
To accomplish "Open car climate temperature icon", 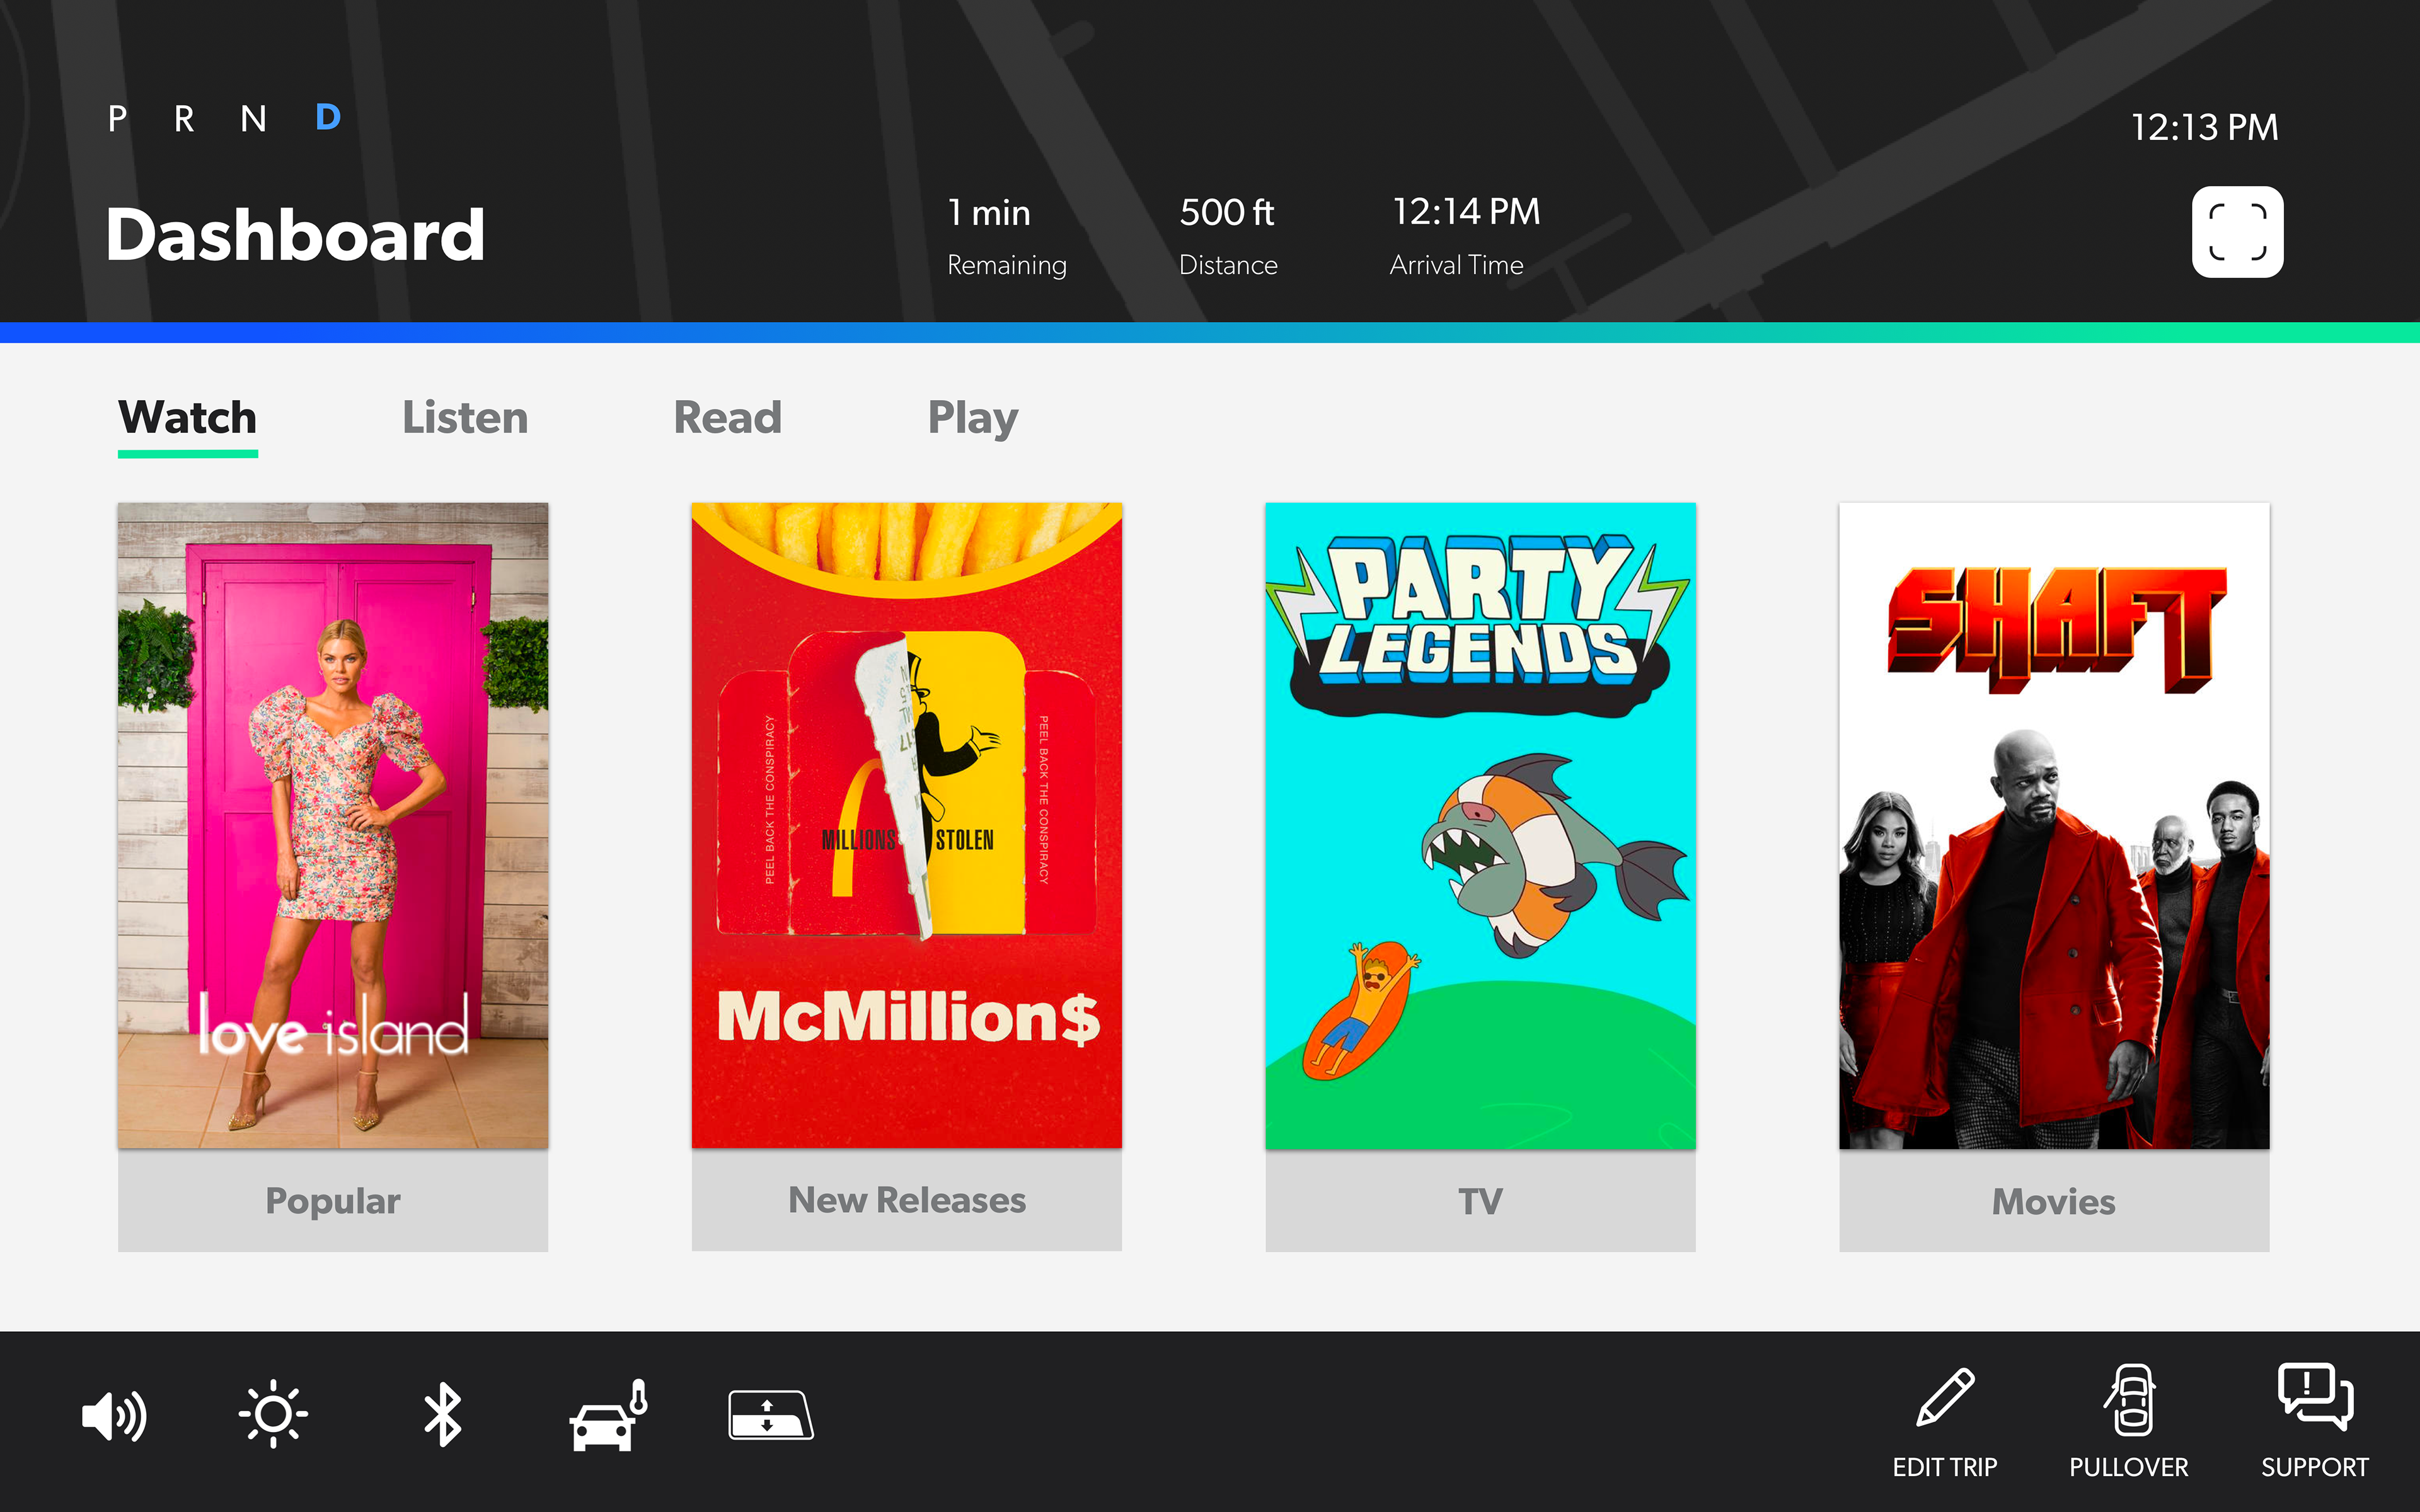I will 608,1415.
